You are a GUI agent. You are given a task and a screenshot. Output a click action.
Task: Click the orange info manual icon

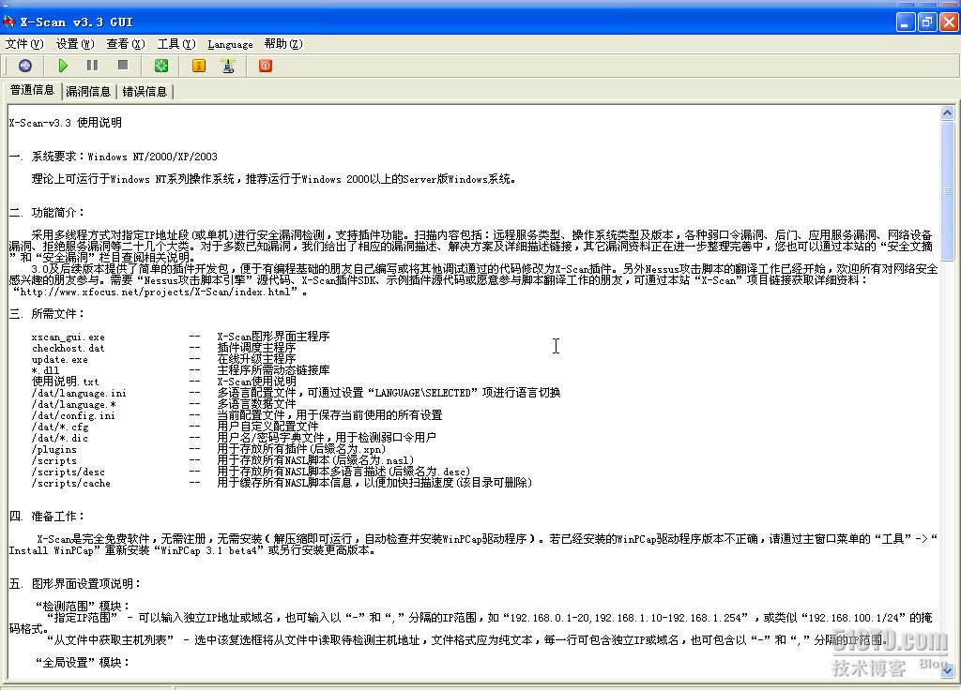pyautogui.click(x=199, y=66)
